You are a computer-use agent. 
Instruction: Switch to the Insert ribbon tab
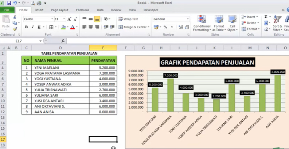(39, 10)
